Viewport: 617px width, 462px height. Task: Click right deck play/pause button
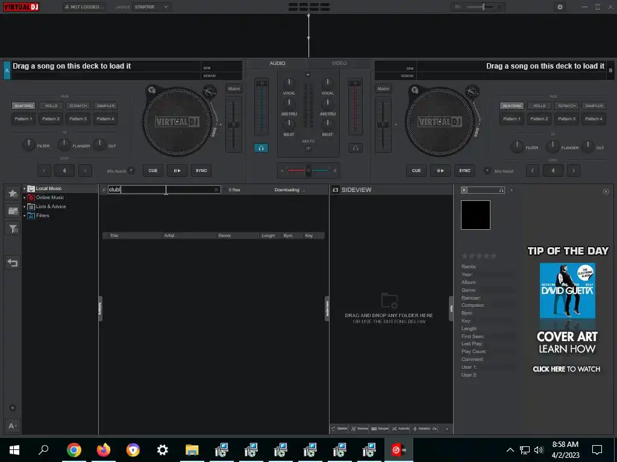(x=440, y=170)
